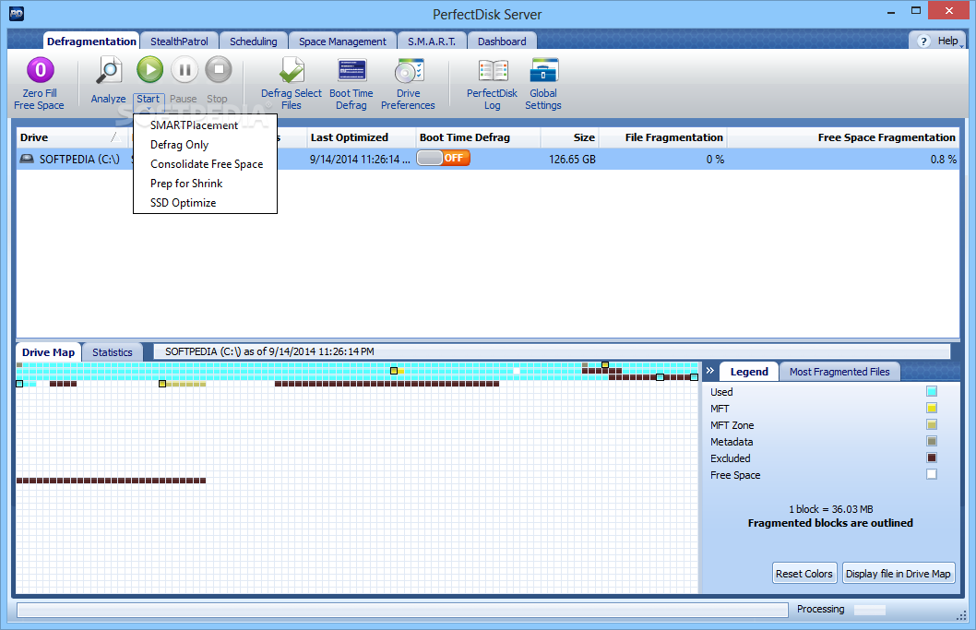Sort by Free Space Fragmentation header

coord(843,137)
